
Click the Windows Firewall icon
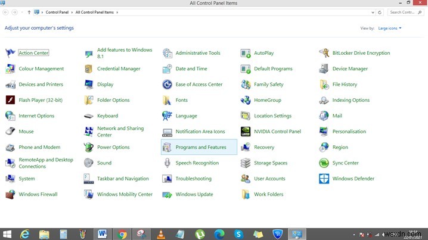(10, 195)
